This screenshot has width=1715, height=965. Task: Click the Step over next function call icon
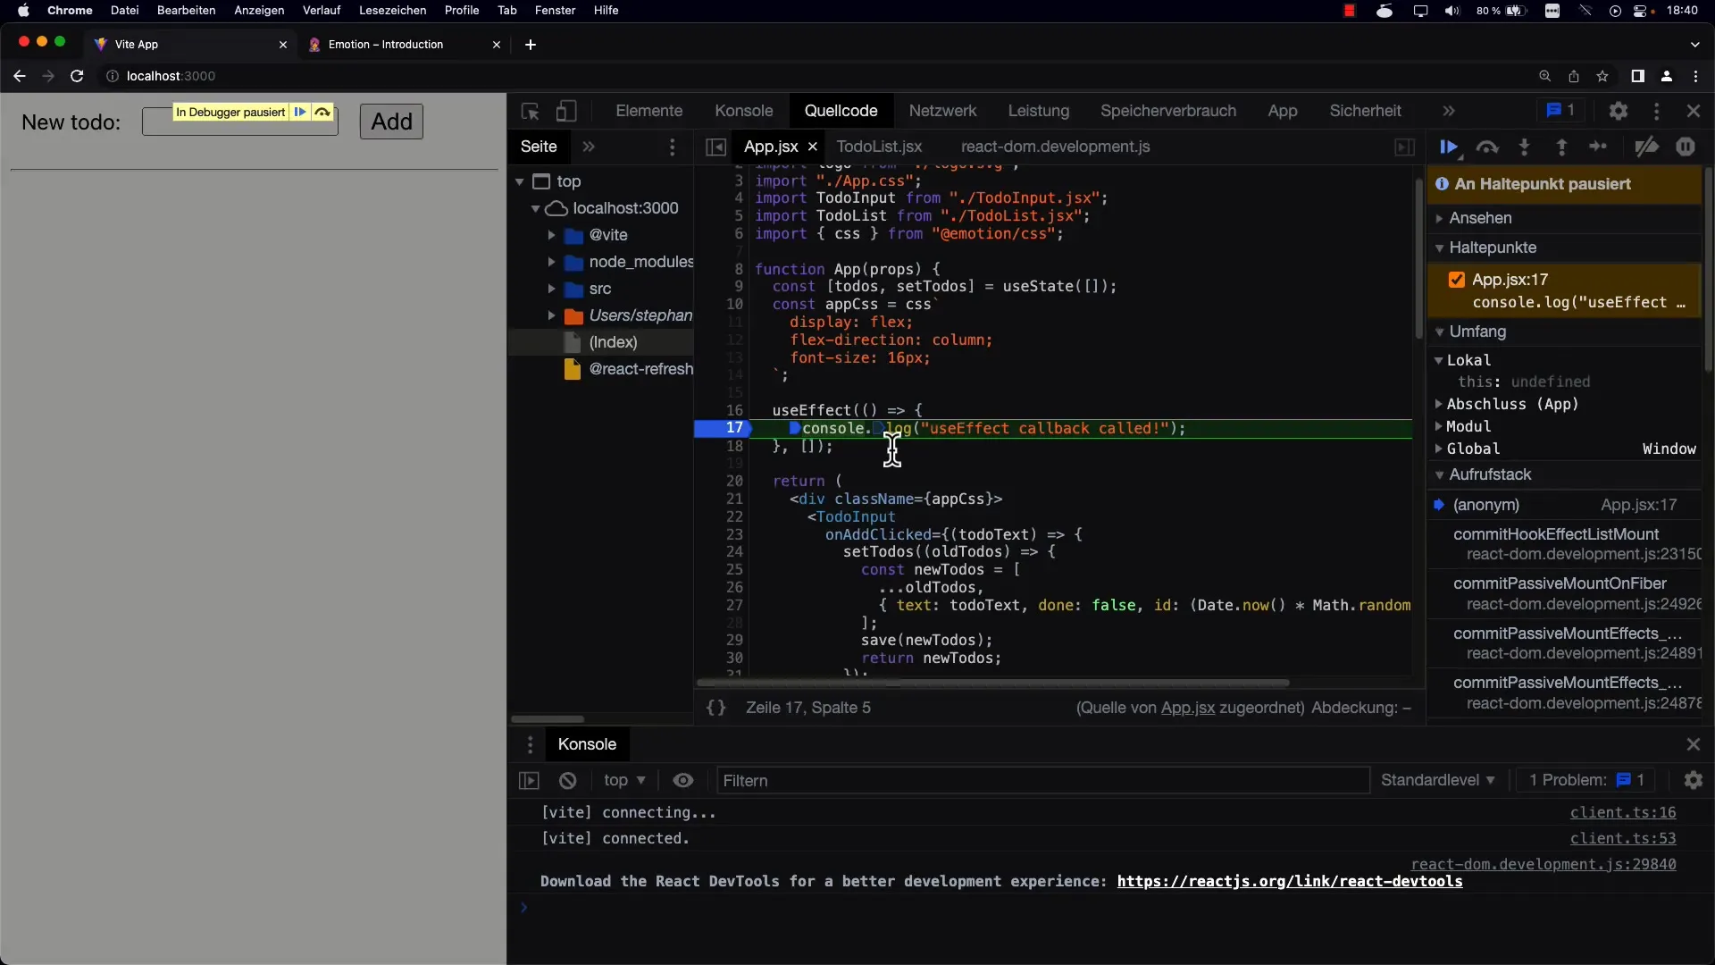(1486, 147)
